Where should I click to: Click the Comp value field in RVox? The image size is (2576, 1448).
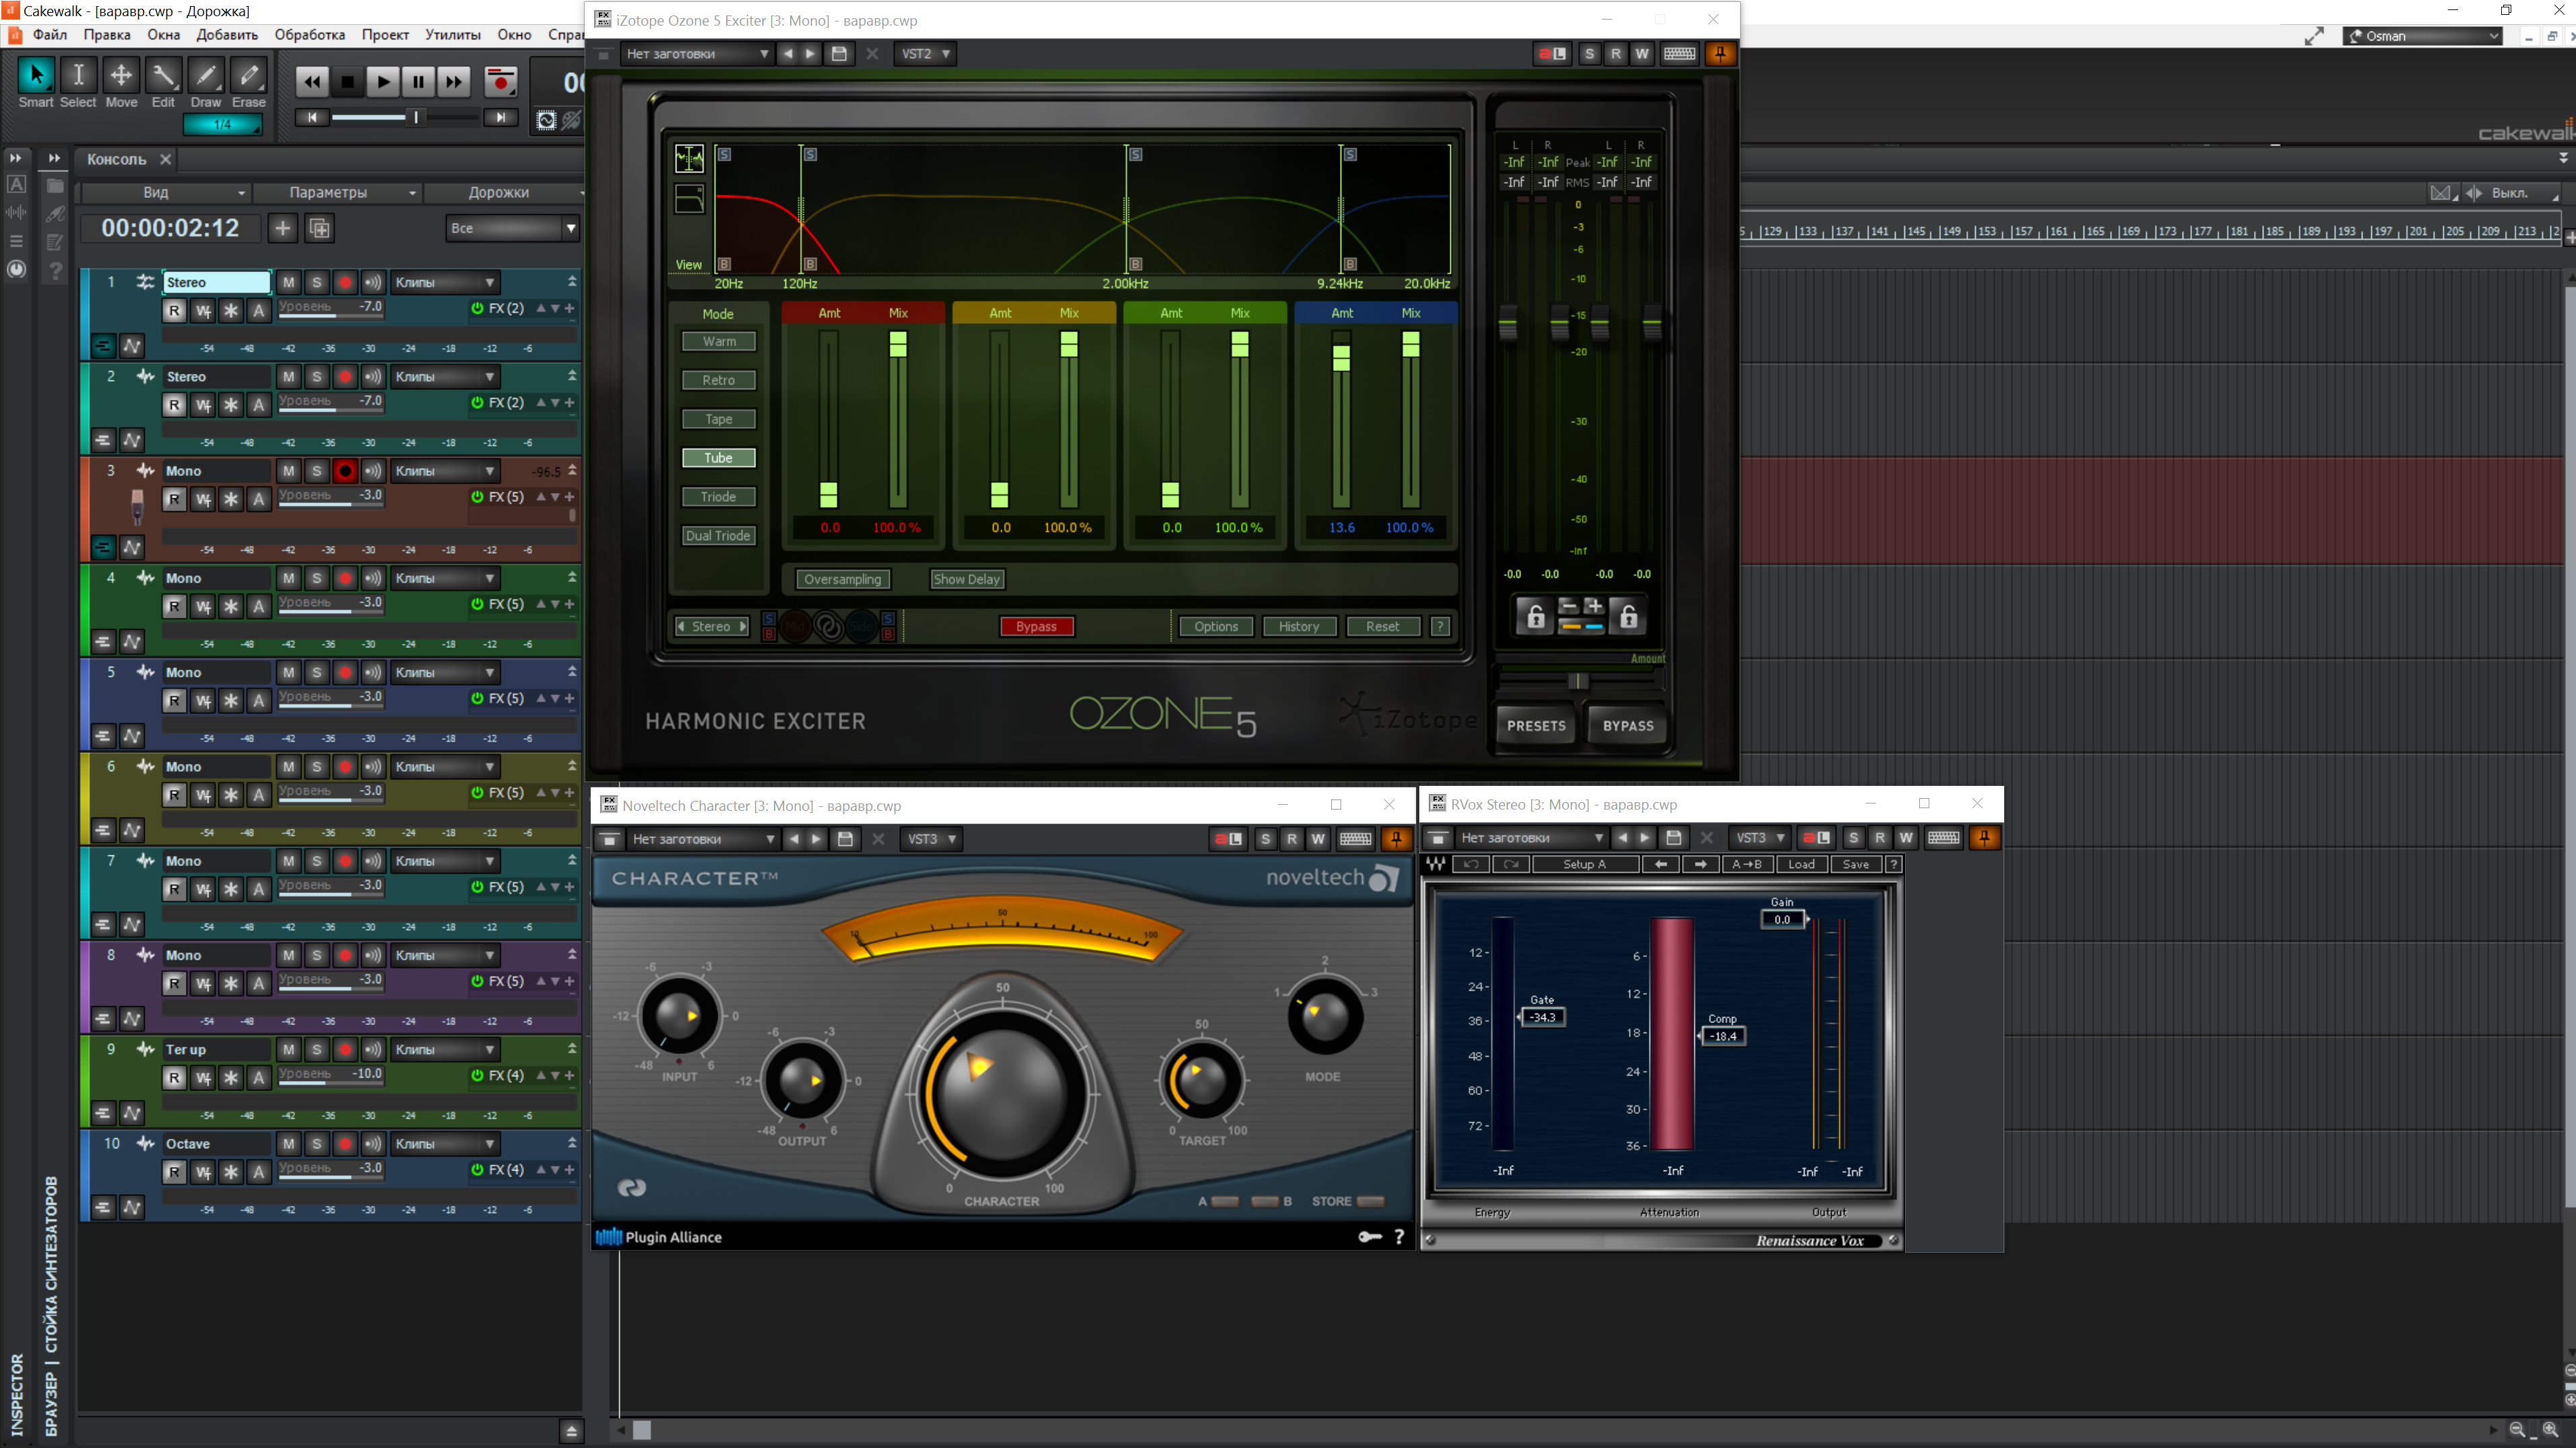pyautogui.click(x=1723, y=1036)
